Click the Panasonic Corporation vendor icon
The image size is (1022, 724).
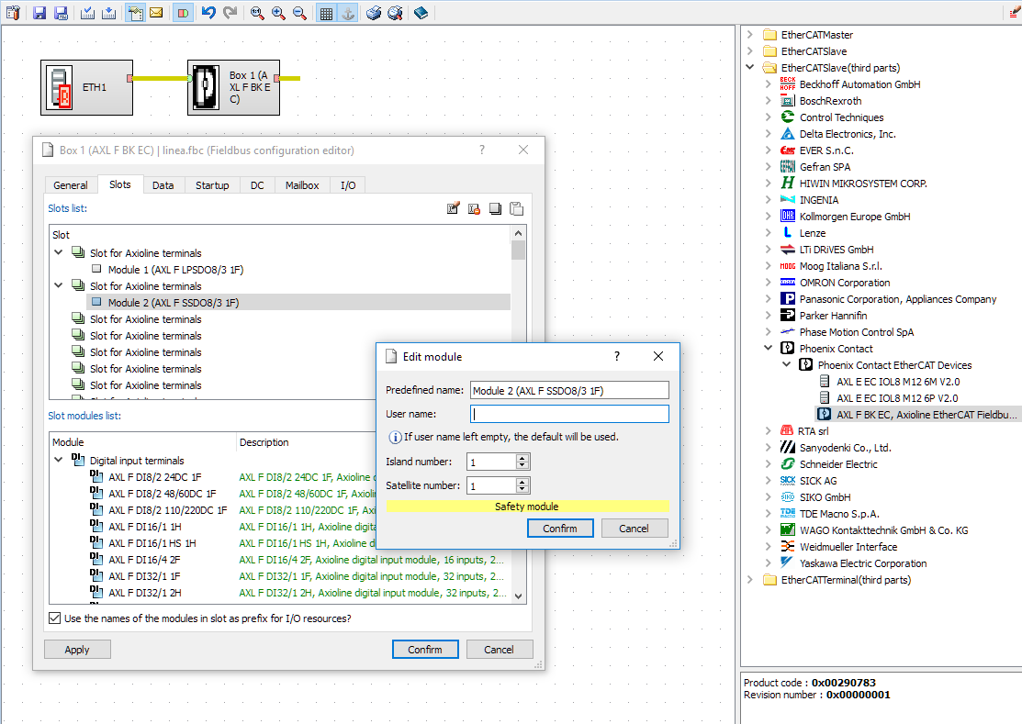click(788, 299)
